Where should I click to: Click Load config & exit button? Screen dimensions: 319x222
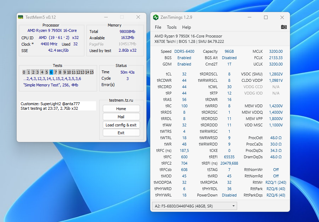[x=121, y=125]
